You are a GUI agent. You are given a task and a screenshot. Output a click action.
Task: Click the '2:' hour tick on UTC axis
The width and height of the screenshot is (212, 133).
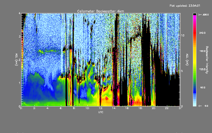(x=35, y=108)
